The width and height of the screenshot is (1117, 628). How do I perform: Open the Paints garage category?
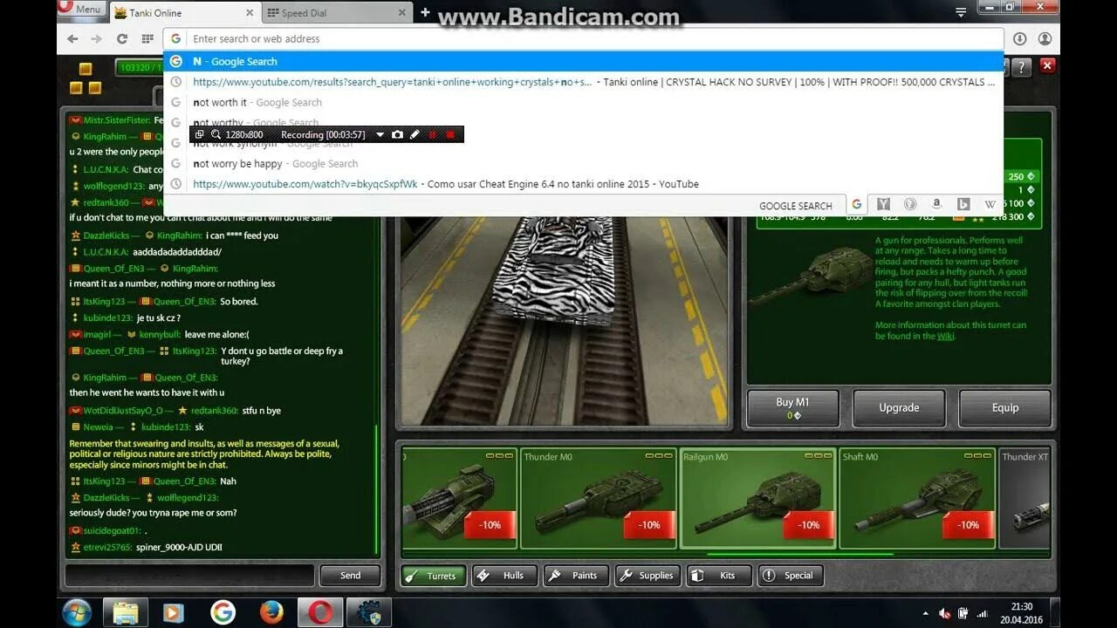[576, 576]
